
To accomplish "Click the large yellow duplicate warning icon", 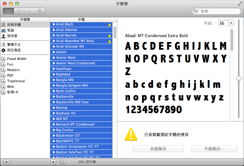I will (x=131, y=134).
